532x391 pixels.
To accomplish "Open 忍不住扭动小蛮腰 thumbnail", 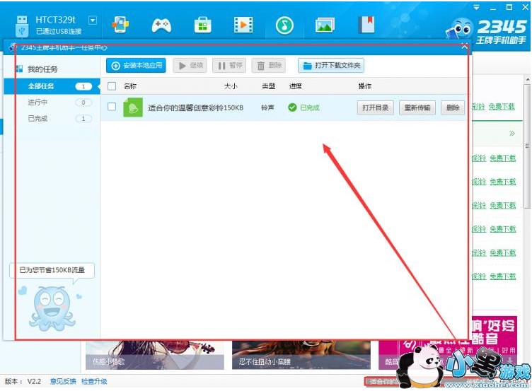I will point(301,355).
